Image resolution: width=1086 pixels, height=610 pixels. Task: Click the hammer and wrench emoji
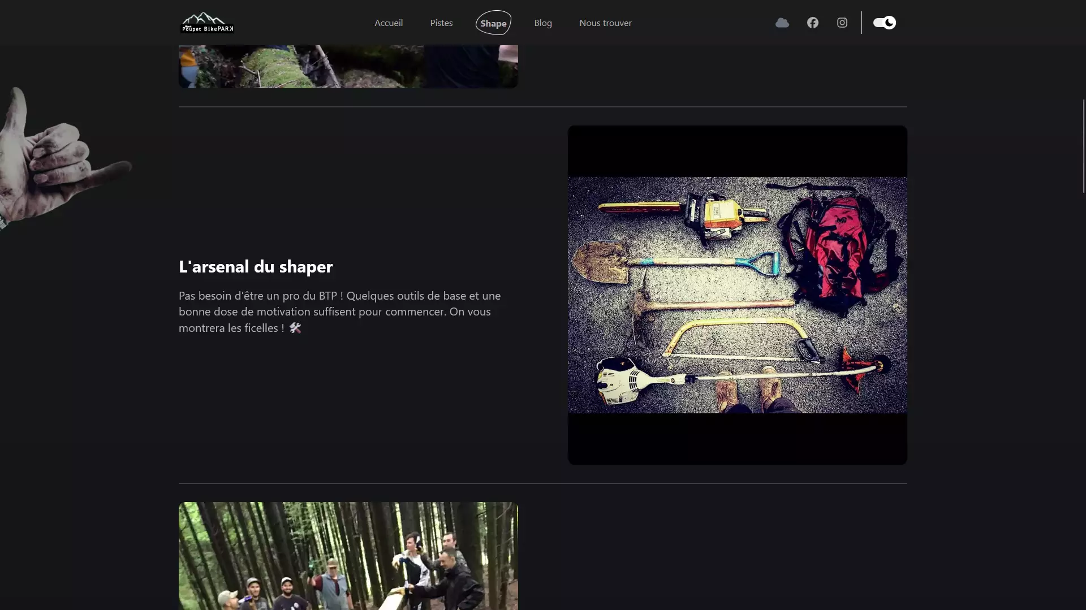pyautogui.click(x=295, y=328)
